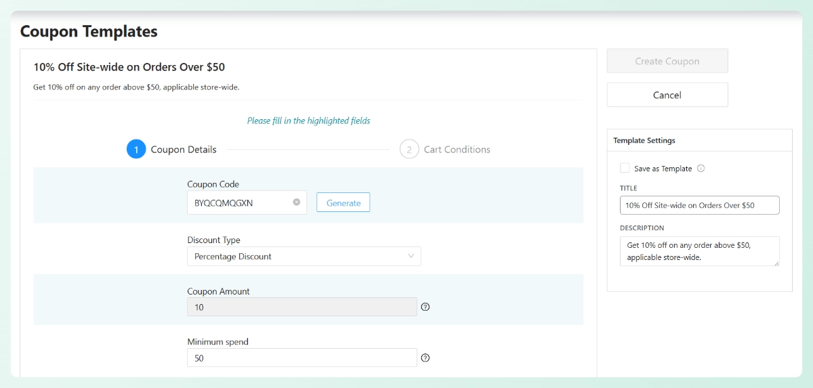Click into the Minimum spend field

(301, 358)
